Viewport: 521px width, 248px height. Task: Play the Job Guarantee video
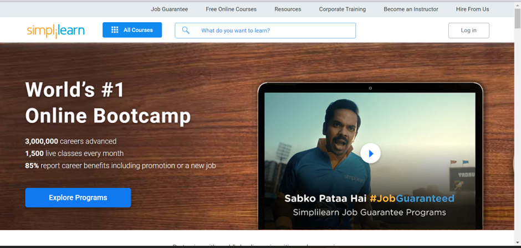click(370, 153)
